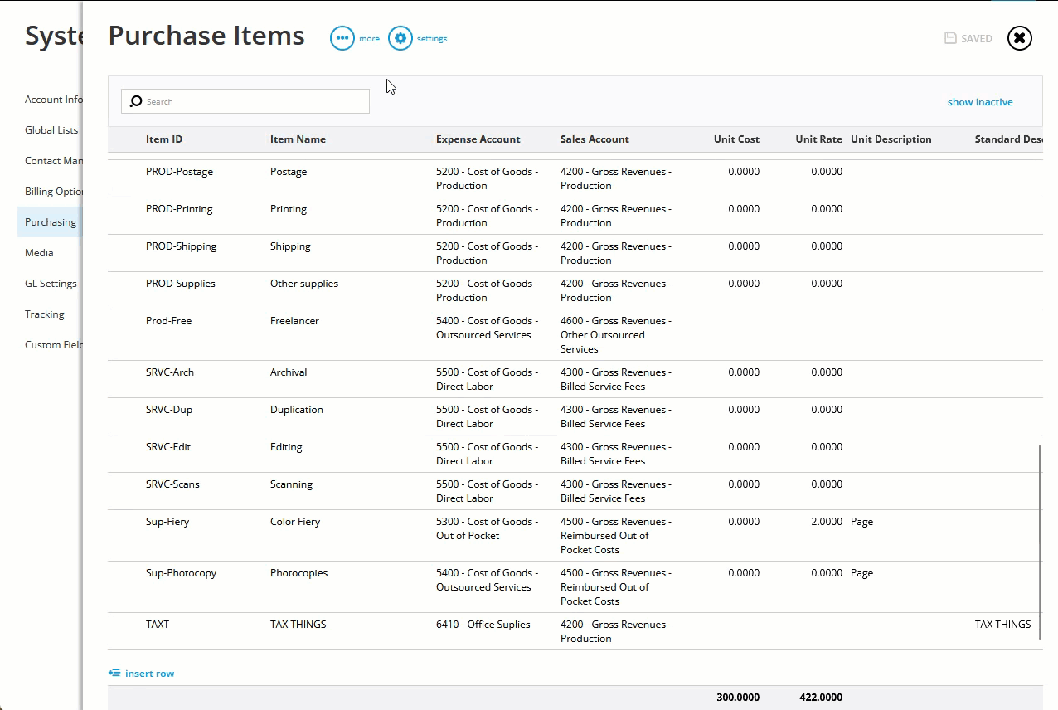Open the GL Settings sidebar item
Image resolution: width=1058 pixels, height=710 pixels.
tap(51, 284)
